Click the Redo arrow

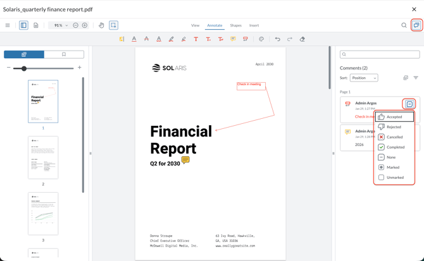pyautogui.click(x=290, y=39)
